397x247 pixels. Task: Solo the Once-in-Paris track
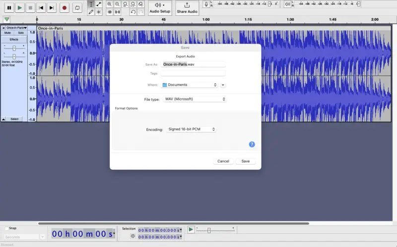click(x=21, y=33)
